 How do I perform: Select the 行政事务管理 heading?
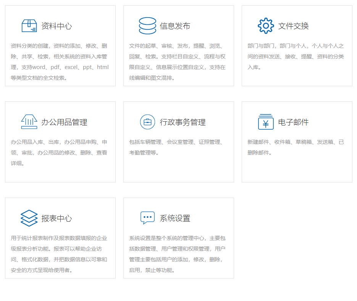click(x=183, y=122)
